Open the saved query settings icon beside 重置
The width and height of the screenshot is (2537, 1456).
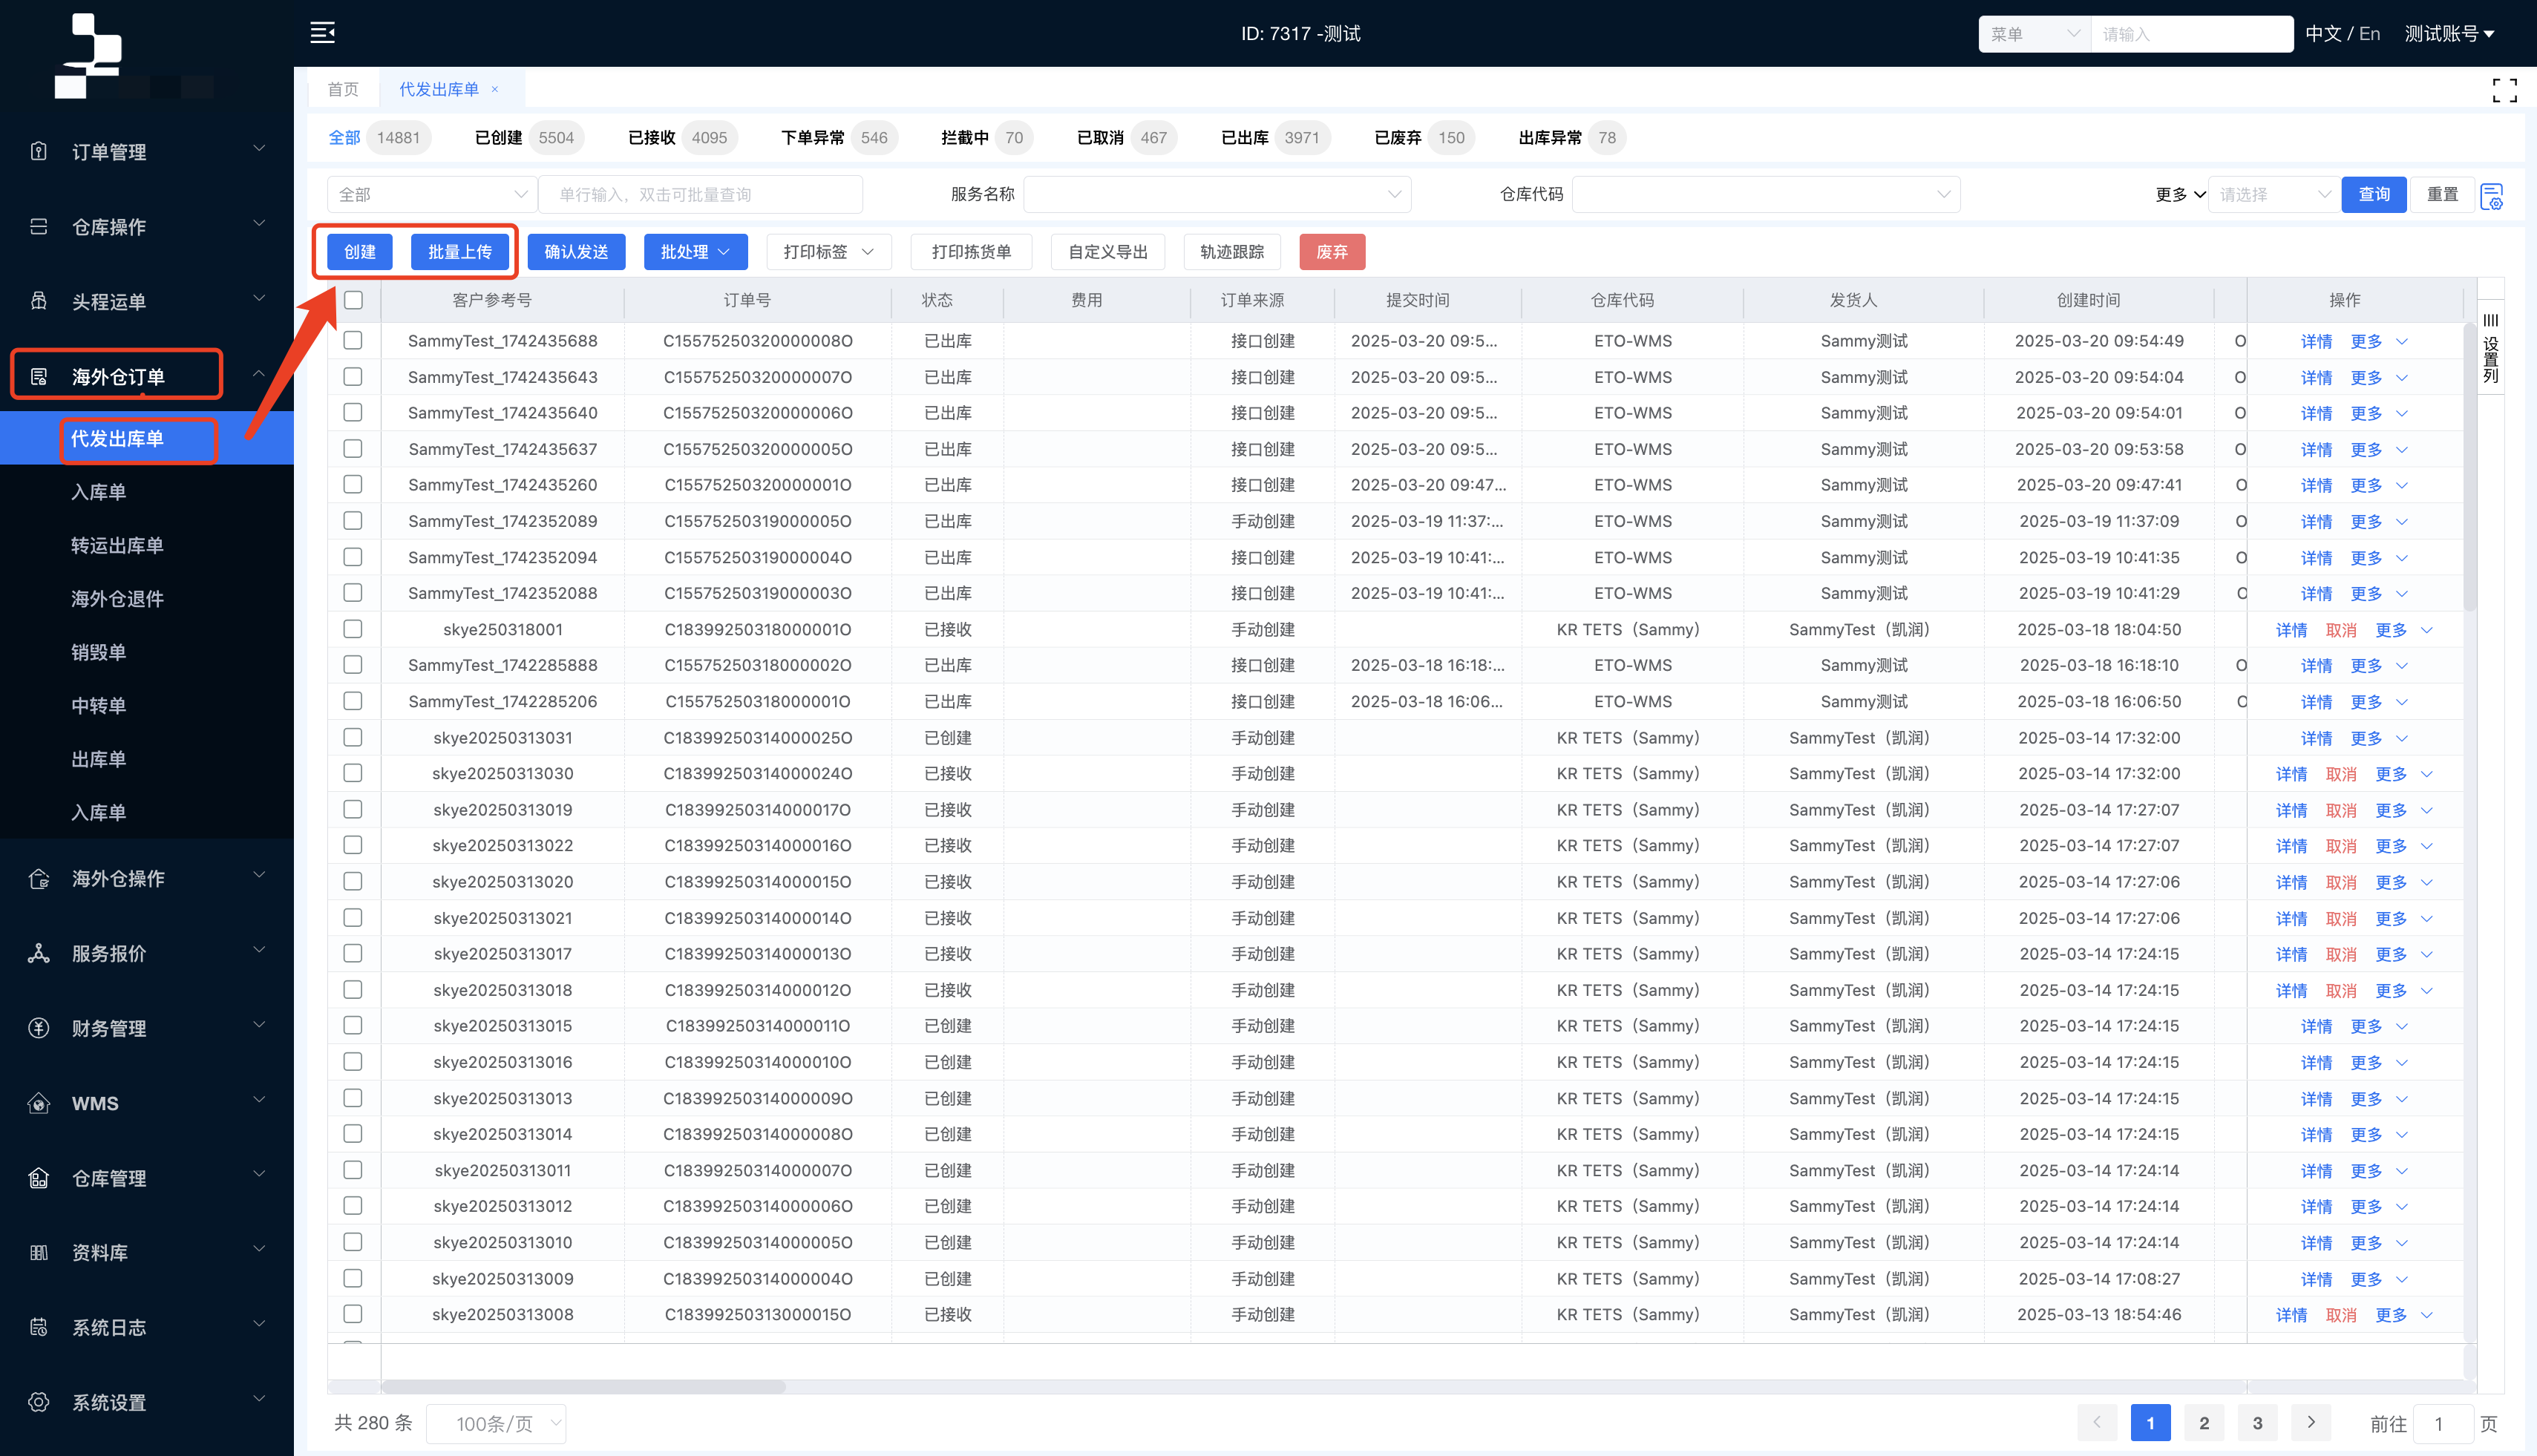point(2492,196)
